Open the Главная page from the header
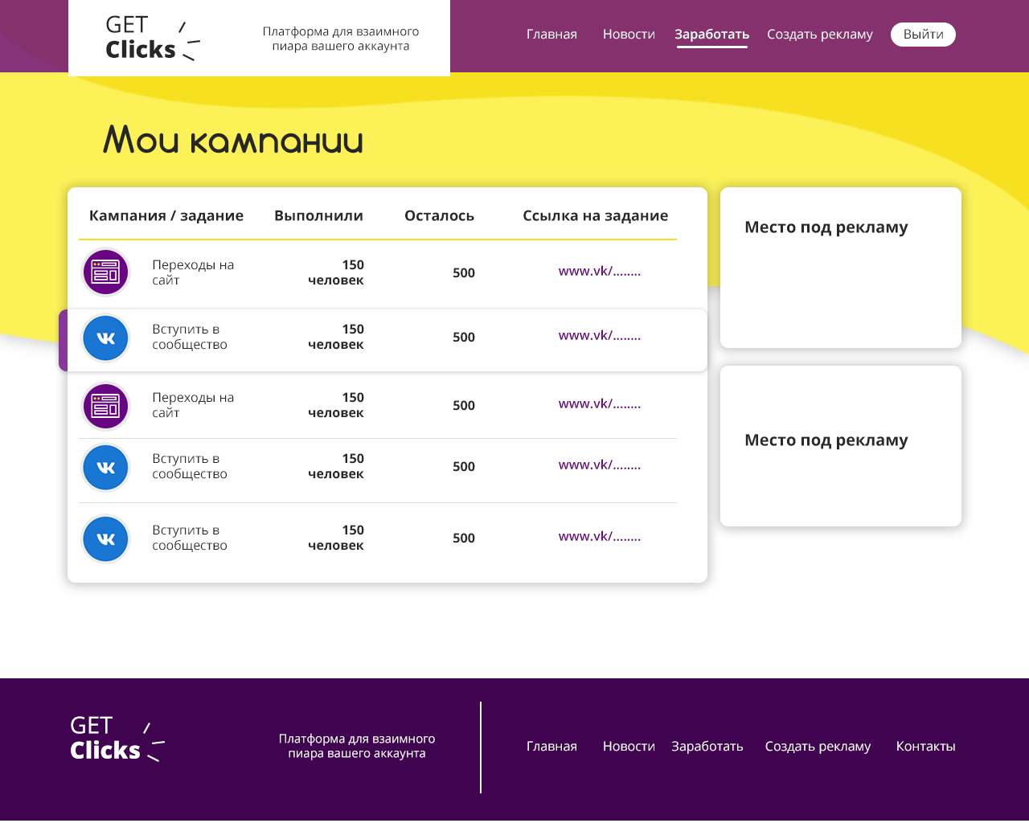 tap(551, 34)
